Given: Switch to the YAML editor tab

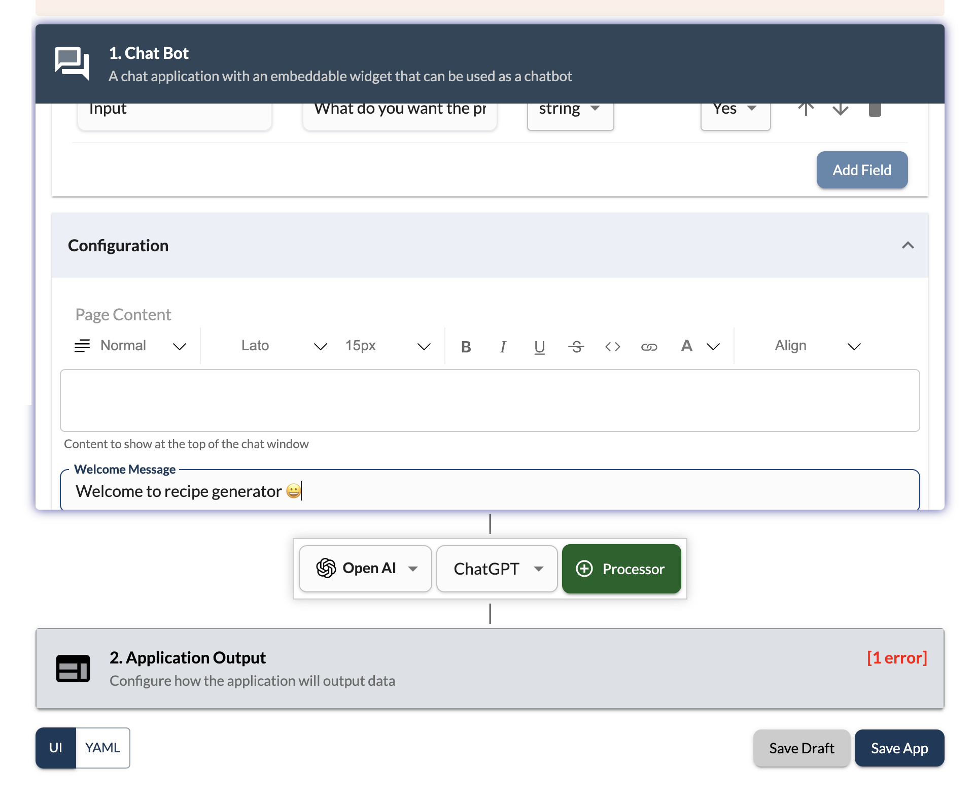Looking at the screenshot, I should point(103,748).
